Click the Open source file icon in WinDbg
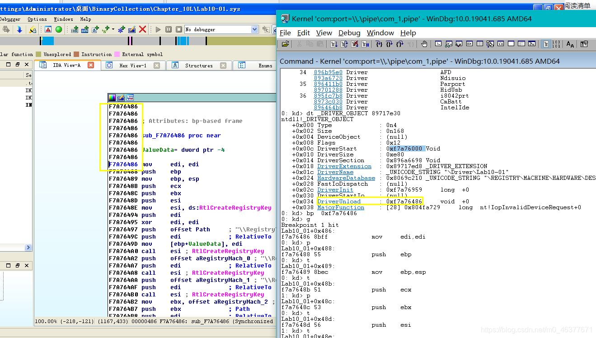The image size is (596, 338). point(285,44)
